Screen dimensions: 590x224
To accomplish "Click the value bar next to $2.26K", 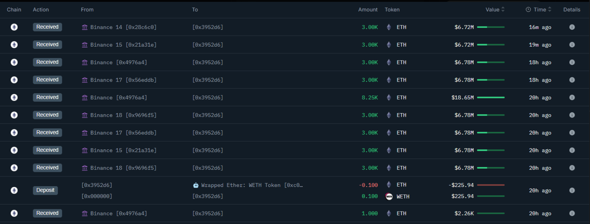I will coord(491,213).
